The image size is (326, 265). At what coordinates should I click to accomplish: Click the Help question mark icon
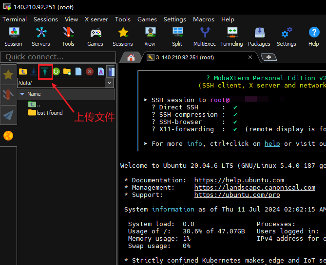(x=314, y=36)
